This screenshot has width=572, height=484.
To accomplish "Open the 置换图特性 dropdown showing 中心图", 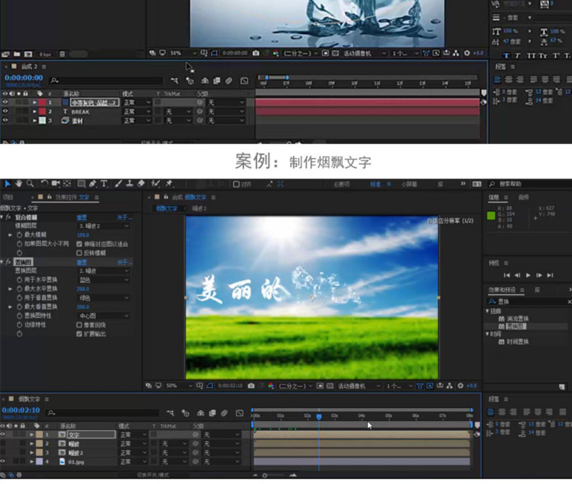I will pos(104,316).
